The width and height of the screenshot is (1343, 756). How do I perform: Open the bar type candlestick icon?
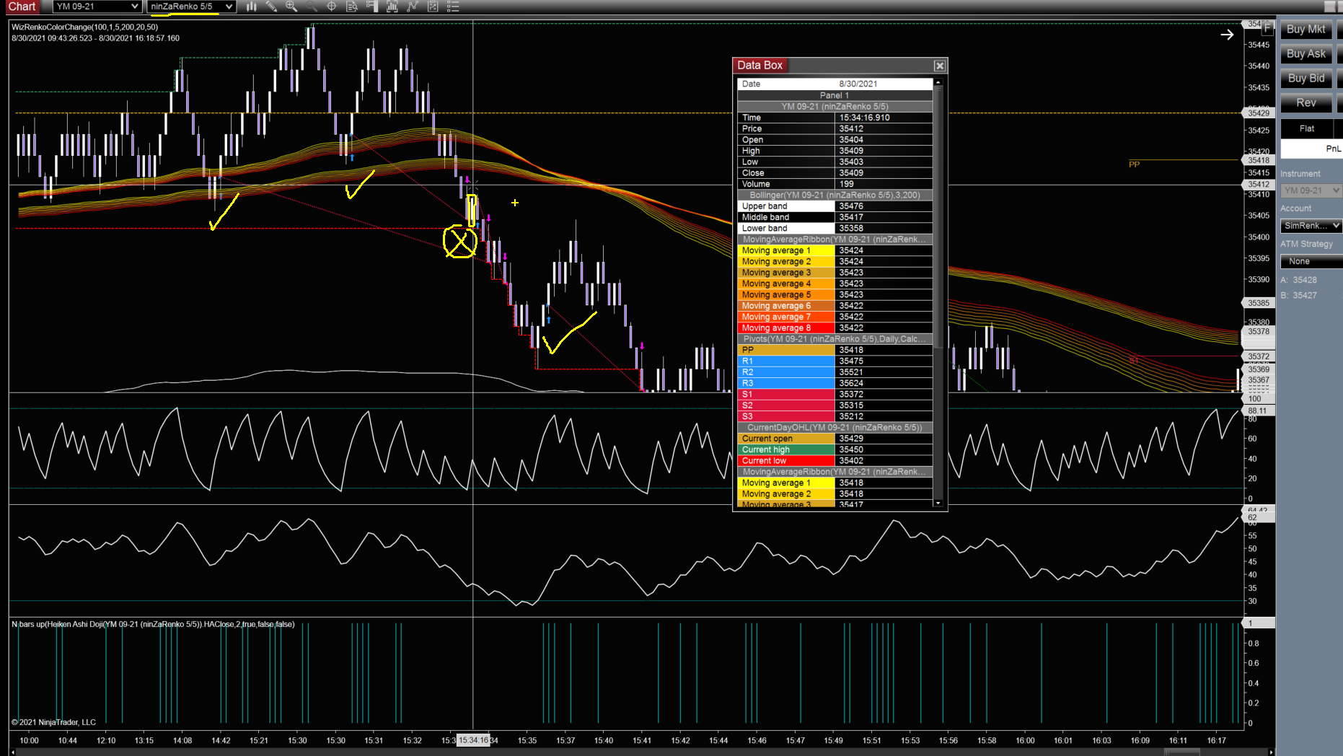coord(251,6)
